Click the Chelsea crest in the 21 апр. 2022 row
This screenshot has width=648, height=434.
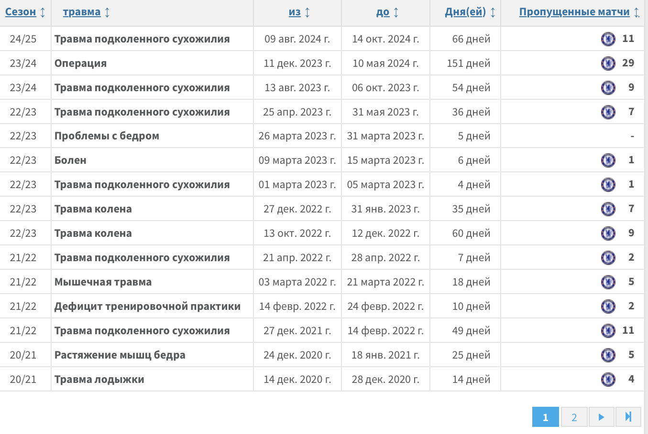point(608,257)
